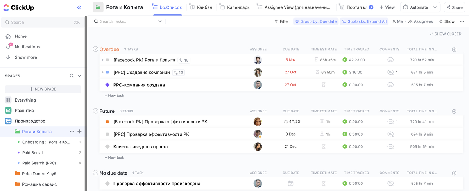469x191 pixels.
Task: Add a new View
Action: coord(387,7)
